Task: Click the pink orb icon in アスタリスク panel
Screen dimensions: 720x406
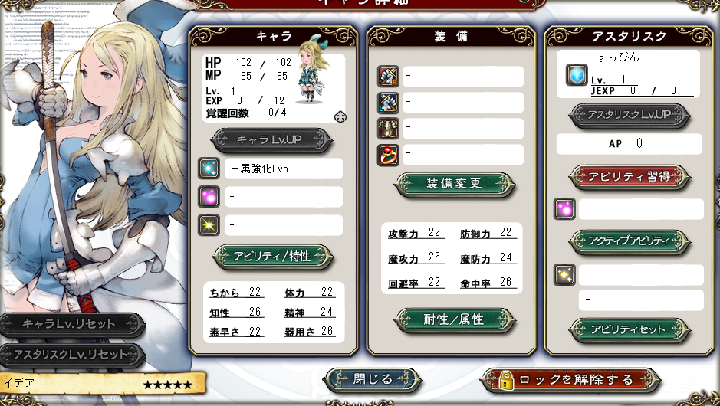Action: [564, 208]
